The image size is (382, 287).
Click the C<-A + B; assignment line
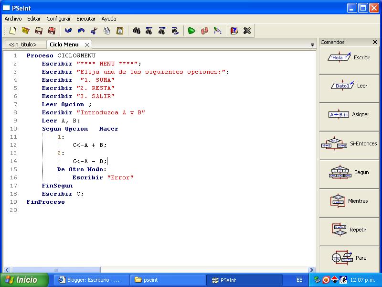(x=90, y=145)
